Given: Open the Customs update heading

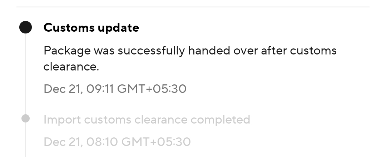Looking at the screenshot, I should click(x=91, y=27).
